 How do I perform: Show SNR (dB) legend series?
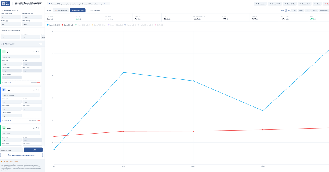tap(159, 25)
